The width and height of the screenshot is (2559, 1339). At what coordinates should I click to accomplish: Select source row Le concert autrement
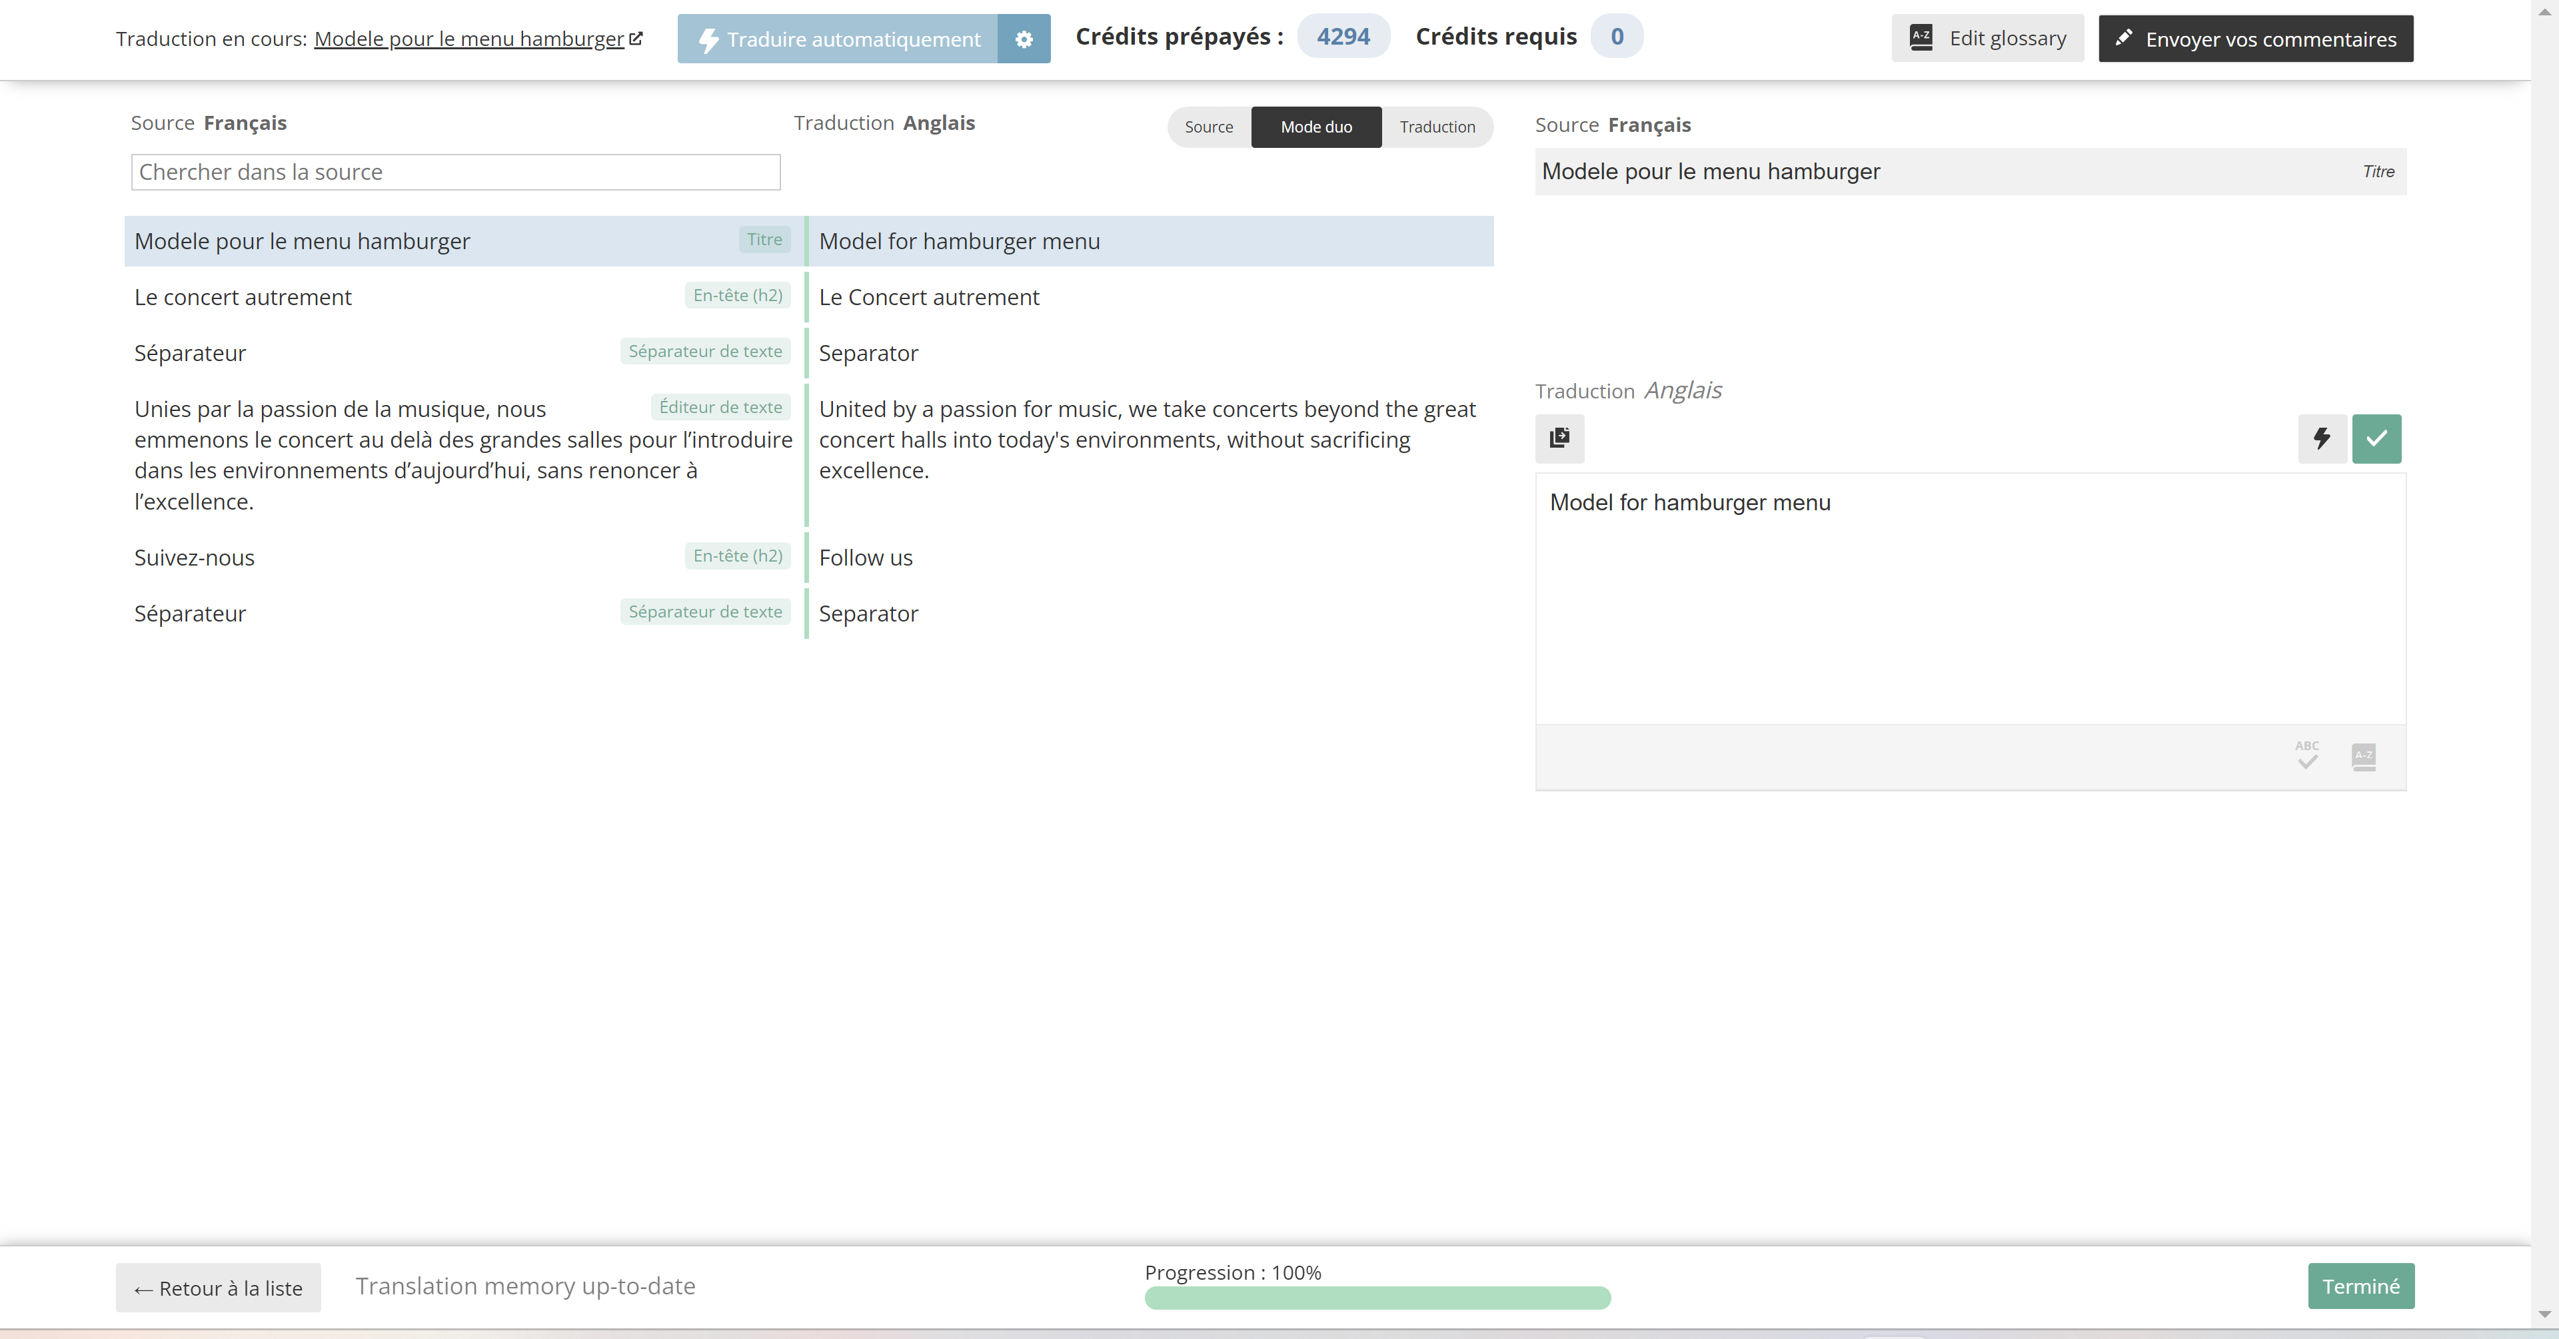(463, 297)
